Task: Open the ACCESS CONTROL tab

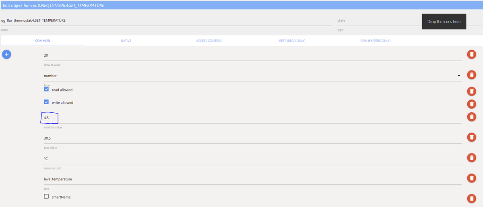Action: [x=209, y=41]
